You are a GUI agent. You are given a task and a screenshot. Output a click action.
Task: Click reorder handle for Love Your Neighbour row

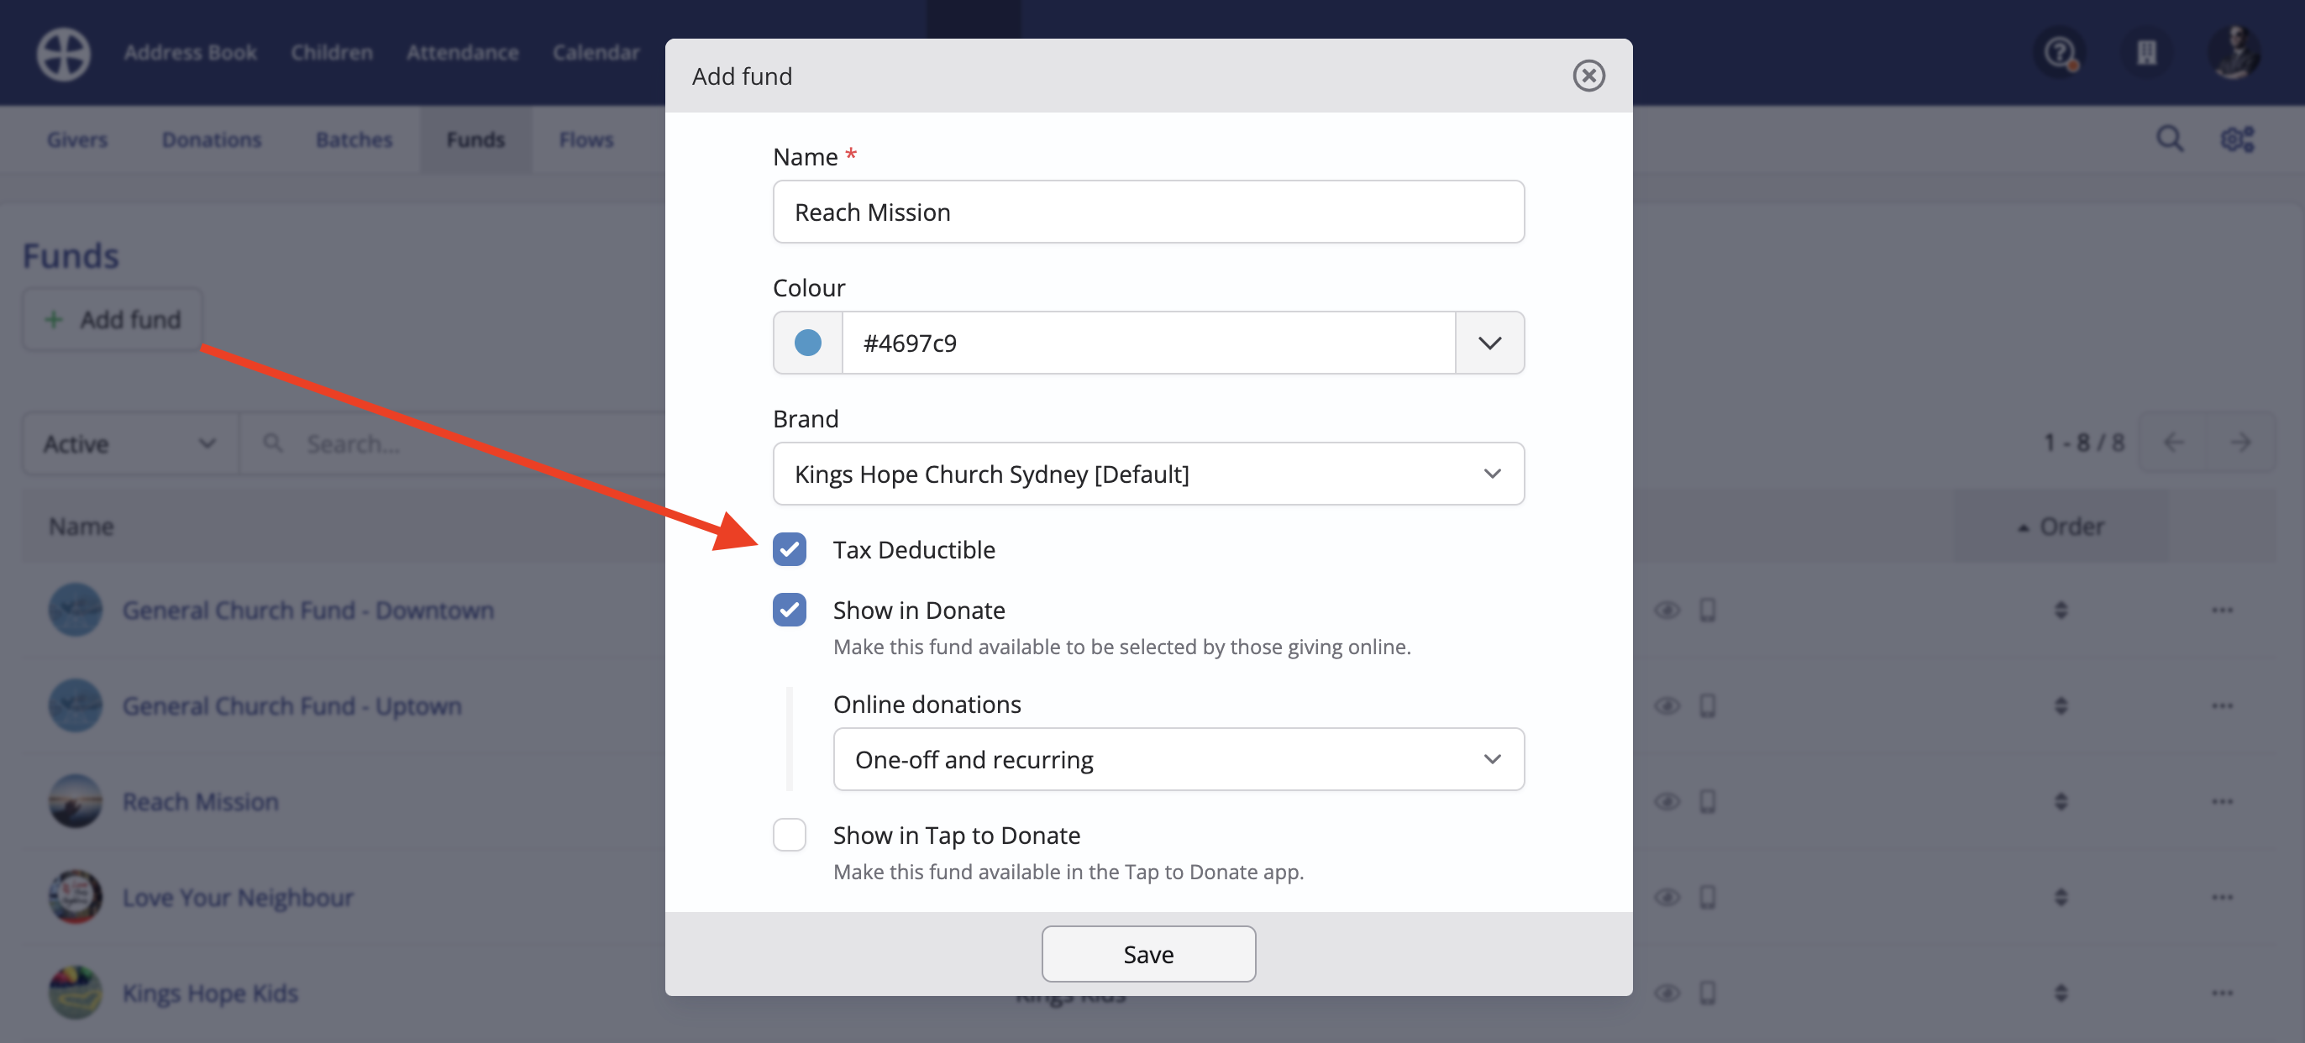[2061, 897]
